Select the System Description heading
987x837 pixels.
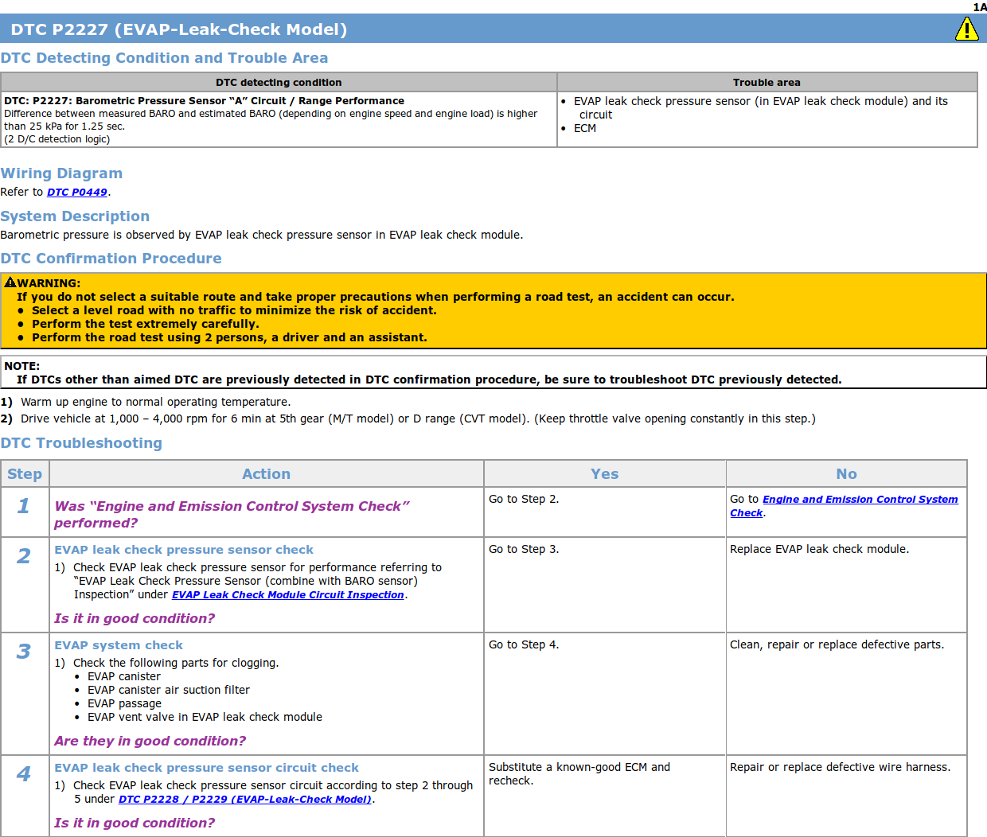75,216
